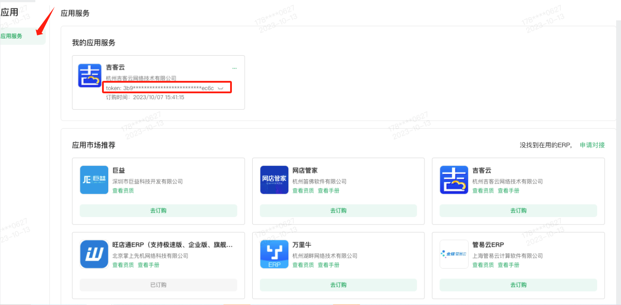The width and height of the screenshot is (621, 305).
Task: Open 查看手册 for 万里牛
Action: pyautogui.click(x=329, y=265)
